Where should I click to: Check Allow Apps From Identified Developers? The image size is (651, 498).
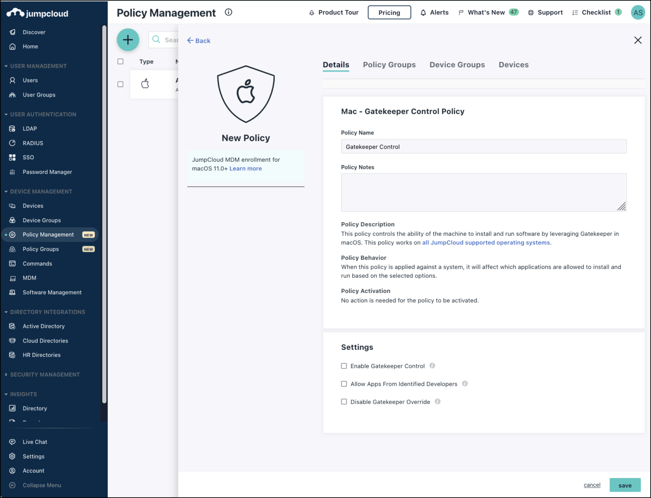(344, 384)
